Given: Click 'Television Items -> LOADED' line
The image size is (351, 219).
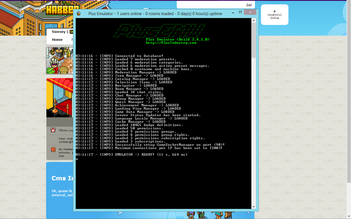Looking at the screenshot, I should point(124,82).
